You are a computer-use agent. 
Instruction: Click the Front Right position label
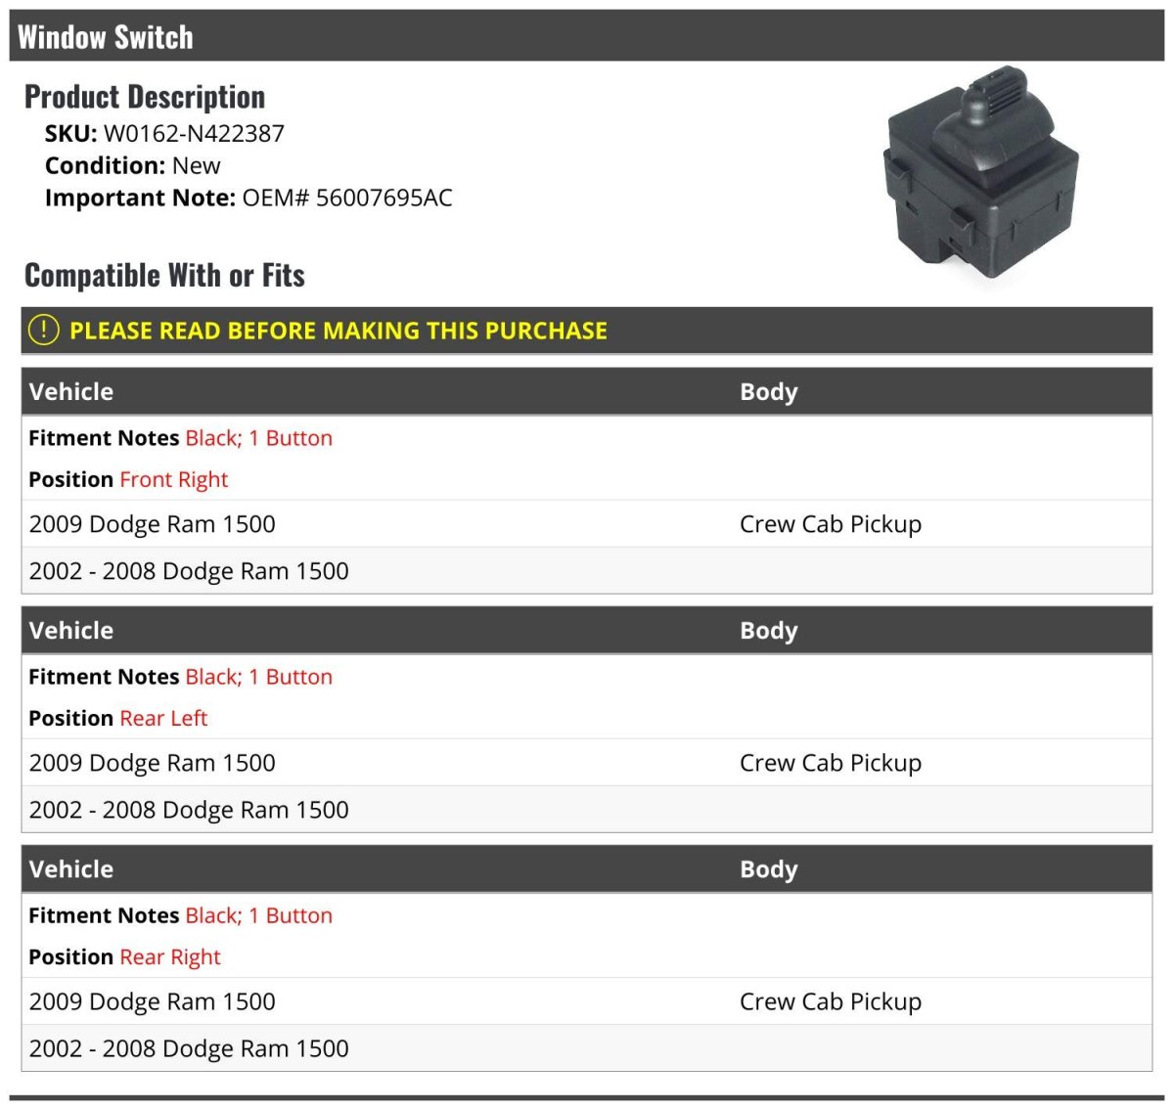pyautogui.click(x=173, y=480)
